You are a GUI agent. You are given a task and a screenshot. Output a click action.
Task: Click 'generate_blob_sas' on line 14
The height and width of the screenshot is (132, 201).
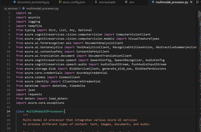pos(117,69)
